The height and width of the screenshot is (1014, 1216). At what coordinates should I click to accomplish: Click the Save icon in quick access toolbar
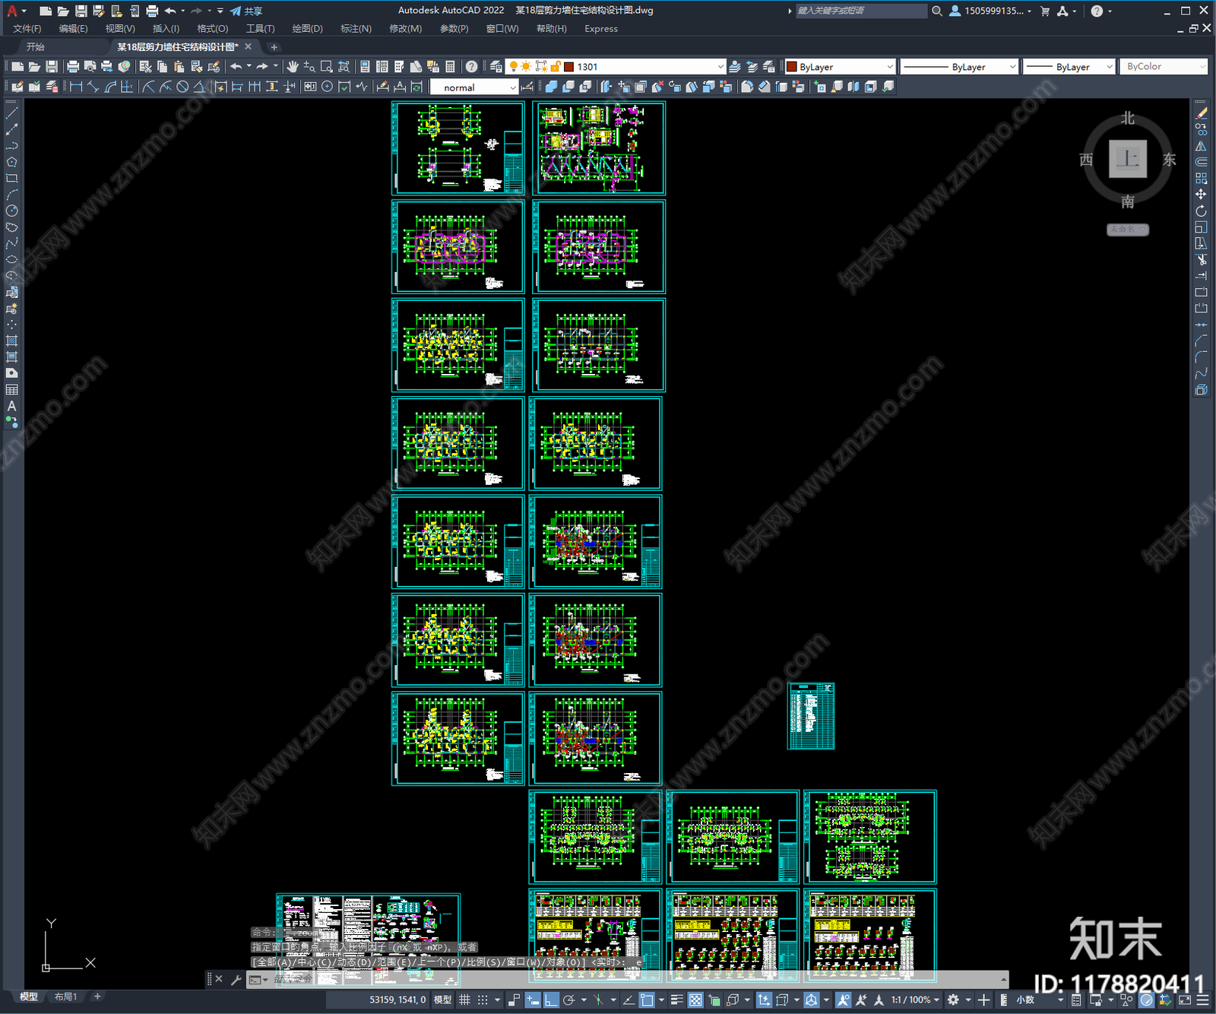tap(81, 11)
